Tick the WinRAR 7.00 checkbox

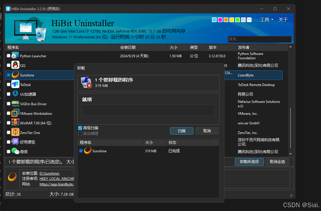click(x=8, y=123)
